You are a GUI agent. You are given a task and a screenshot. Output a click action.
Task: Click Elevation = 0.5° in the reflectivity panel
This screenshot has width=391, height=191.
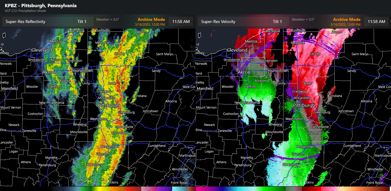coord(107,19)
